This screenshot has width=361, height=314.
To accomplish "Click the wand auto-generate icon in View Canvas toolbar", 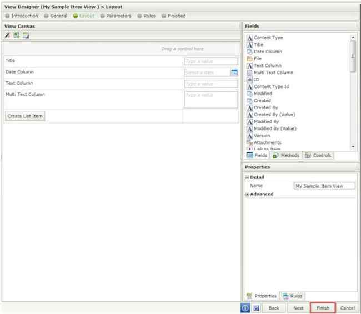I will click(8, 35).
